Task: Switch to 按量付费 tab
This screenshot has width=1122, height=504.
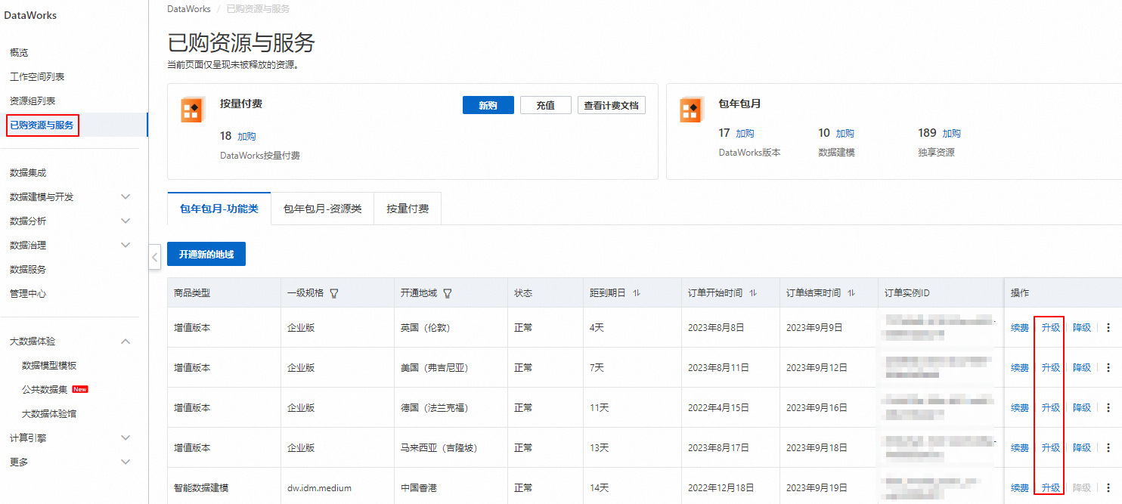Action: tap(408, 209)
